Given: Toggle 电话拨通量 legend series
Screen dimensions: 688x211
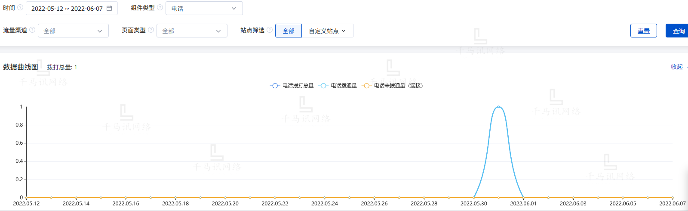Looking at the screenshot, I should (338, 86).
